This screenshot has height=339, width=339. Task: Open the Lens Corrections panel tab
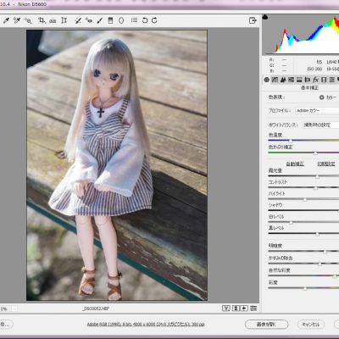point(308,80)
